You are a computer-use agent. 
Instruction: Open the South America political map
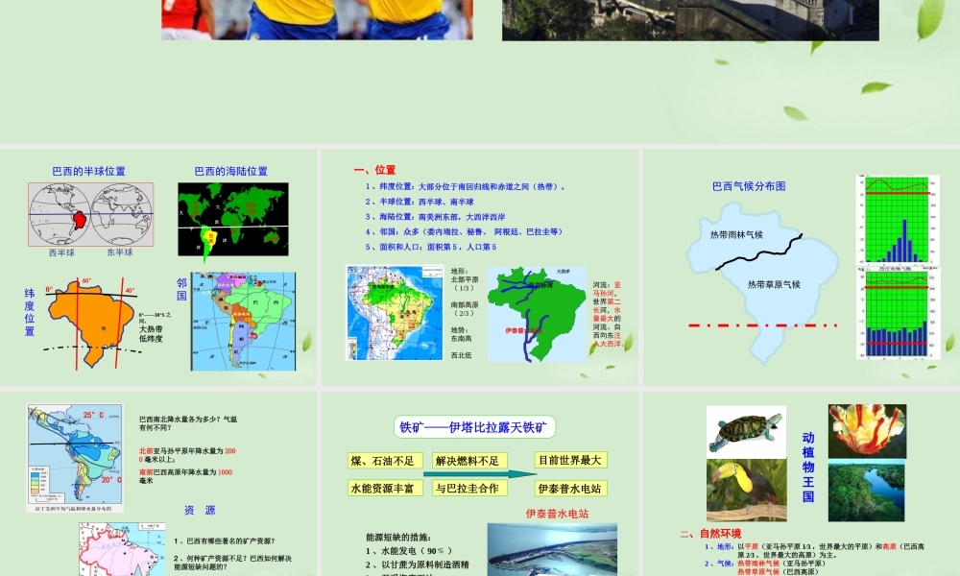point(243,322)
